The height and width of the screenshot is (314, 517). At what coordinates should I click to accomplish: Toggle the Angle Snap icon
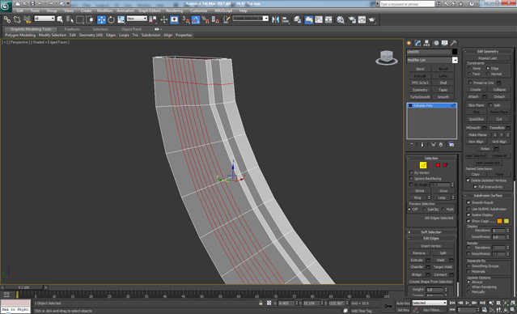196,19
